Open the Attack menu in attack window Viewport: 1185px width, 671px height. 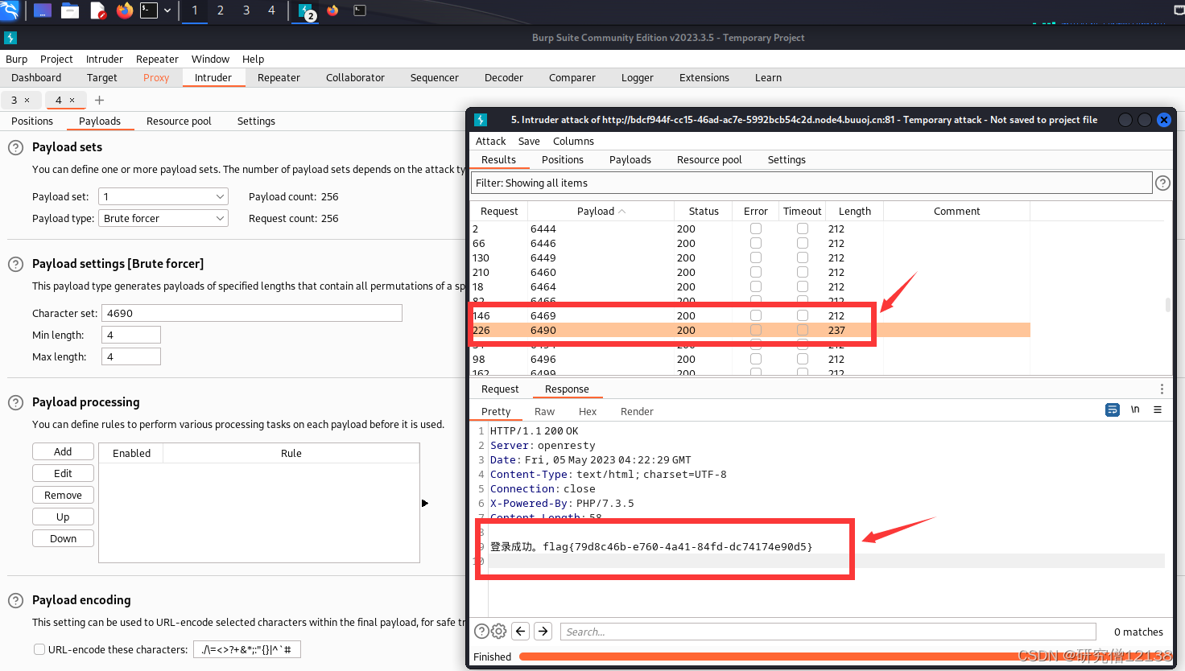click(490, 141)
